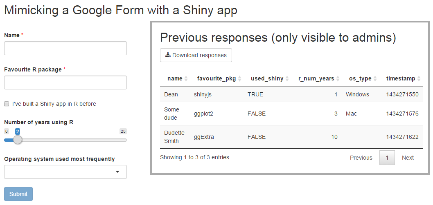Click used_shiny column sort arrows

287,79
